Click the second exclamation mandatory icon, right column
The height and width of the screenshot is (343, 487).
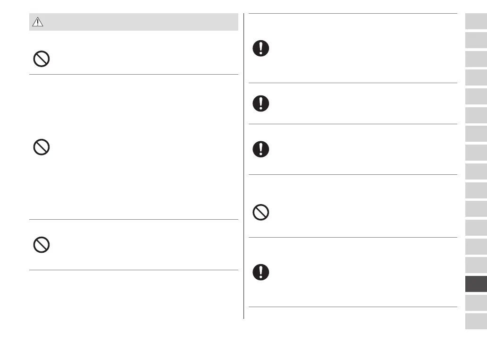261,103
